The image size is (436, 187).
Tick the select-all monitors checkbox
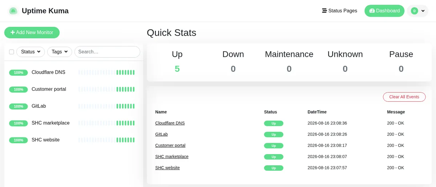pyautogui.click(x=11, y=52)
